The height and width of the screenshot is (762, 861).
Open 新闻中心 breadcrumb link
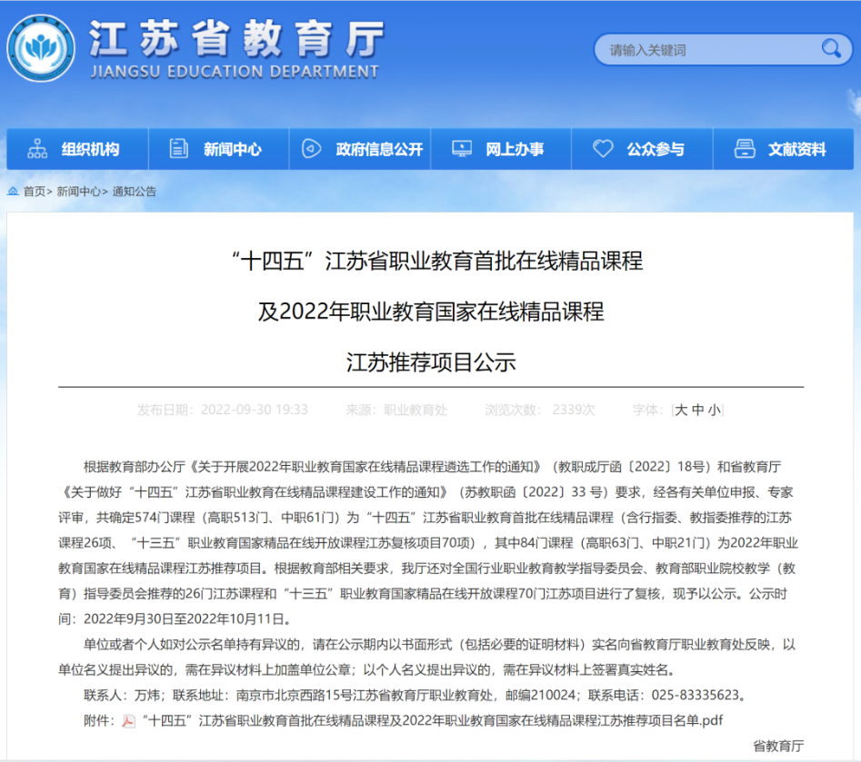pos(78,192)
